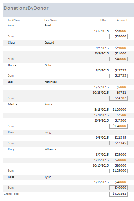Click the last name Harkness
Image resolution: width=134 pixels, height=201 pixels.
point(50,82)
